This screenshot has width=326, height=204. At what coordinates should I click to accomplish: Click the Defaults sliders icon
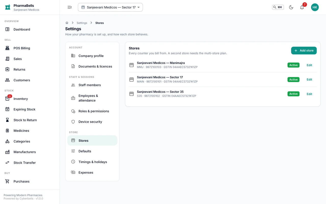click(x=73, y=151)
